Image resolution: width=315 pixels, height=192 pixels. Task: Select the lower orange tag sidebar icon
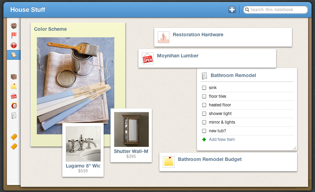click(x=14, y=147)
